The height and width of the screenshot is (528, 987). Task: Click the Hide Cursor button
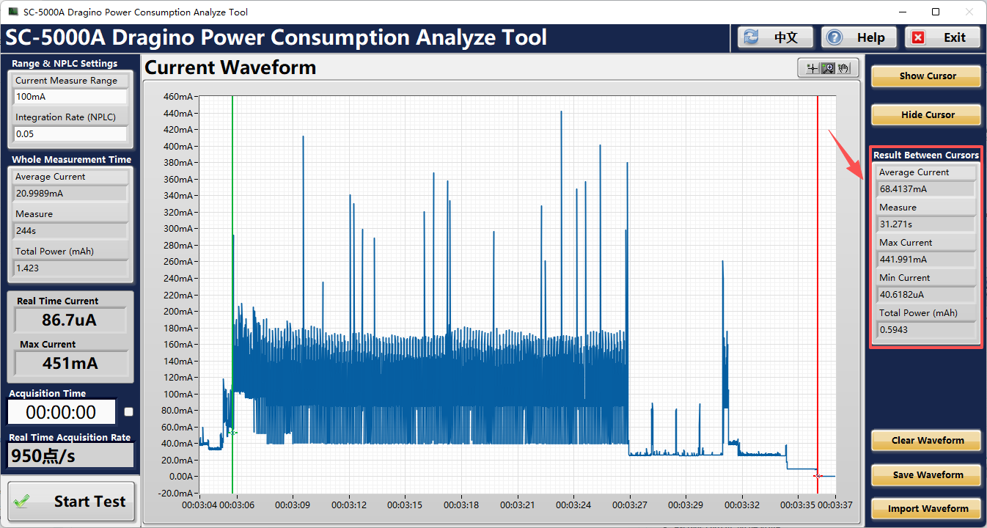(926, 115)
